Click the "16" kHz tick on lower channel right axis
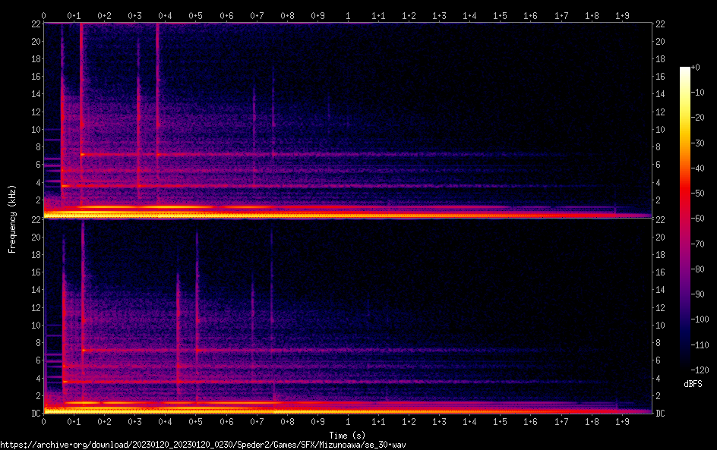The height and width of the screenshot is (450, 717). click(660, 272)
